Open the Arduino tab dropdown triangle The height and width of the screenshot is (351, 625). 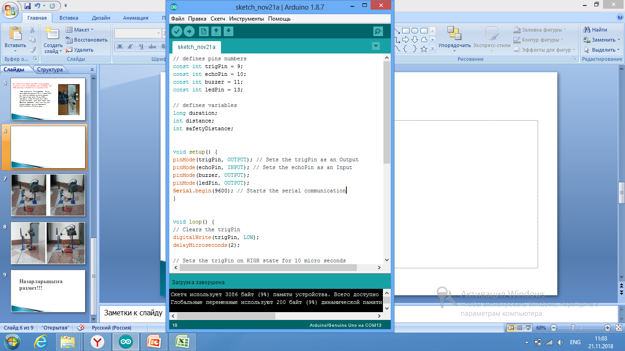[376, 46]
